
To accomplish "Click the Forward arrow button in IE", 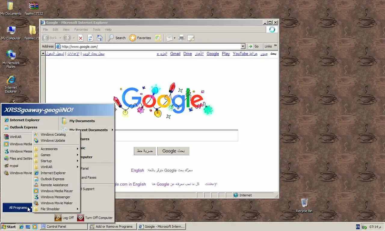I will pos(67,38).
